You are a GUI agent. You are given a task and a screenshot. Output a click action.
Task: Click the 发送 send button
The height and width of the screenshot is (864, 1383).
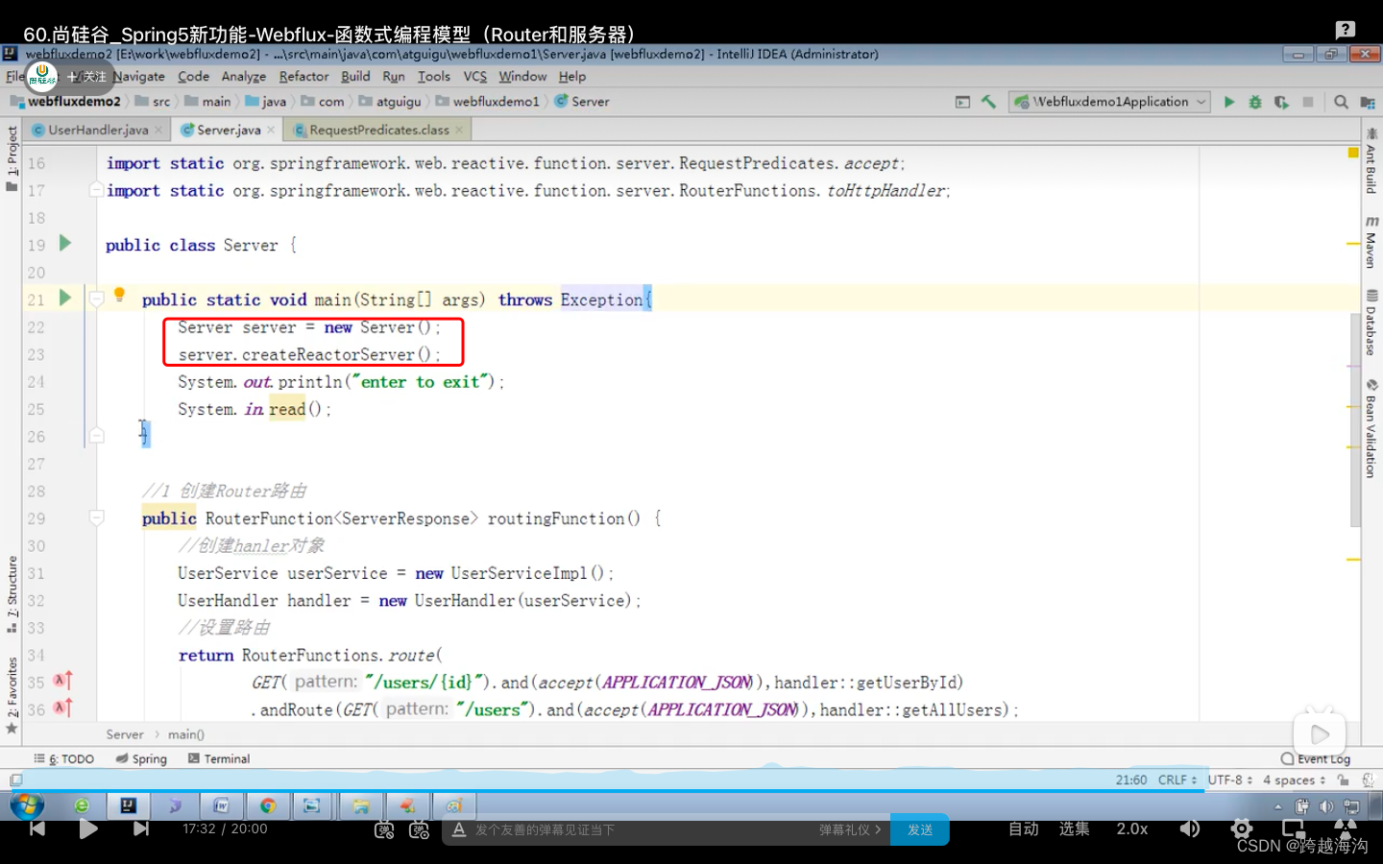click(x=920, y=829)
